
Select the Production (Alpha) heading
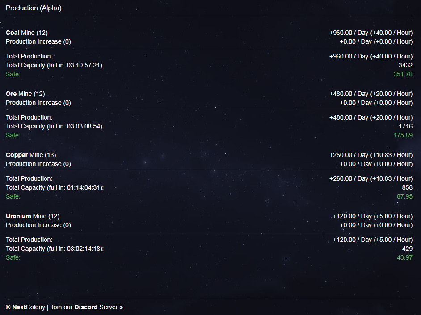click(34, 8)
